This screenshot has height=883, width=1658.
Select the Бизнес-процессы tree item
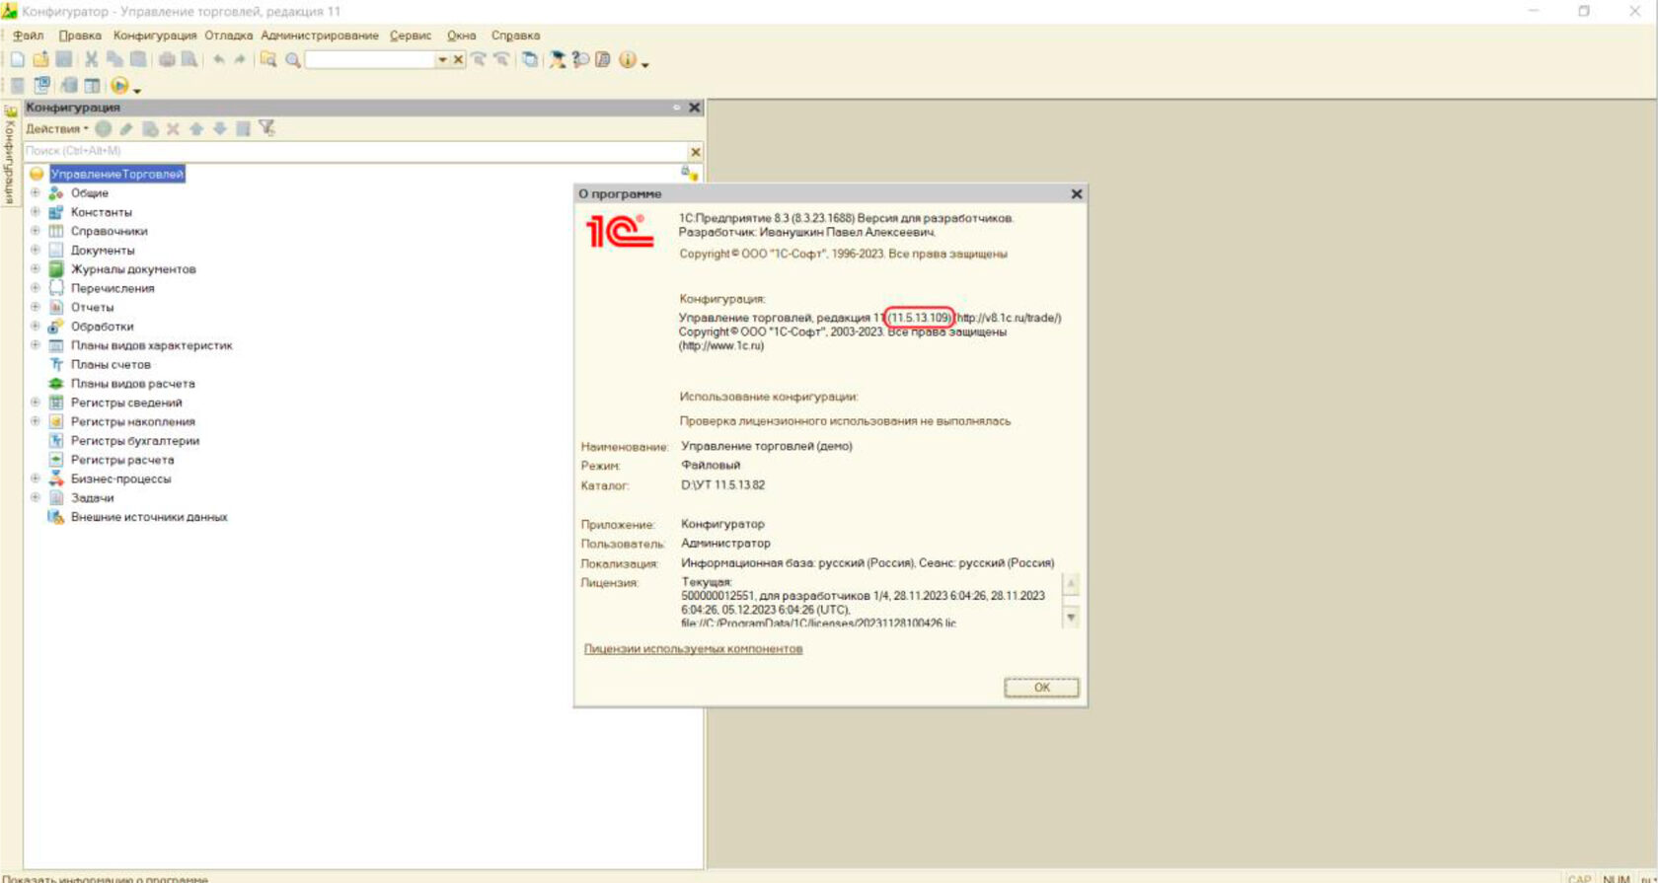(x=120, y=479)
